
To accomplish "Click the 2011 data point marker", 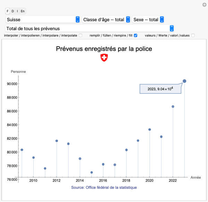I will click(45, 168).
